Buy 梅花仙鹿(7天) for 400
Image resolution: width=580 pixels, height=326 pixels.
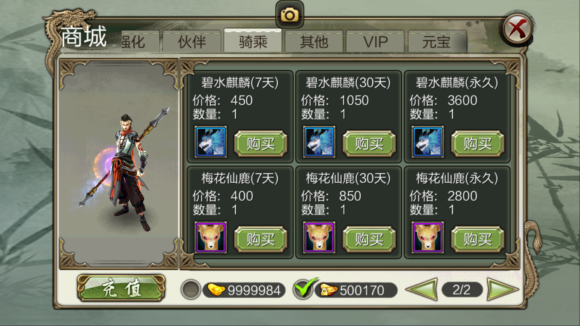[x=261, y=239]
